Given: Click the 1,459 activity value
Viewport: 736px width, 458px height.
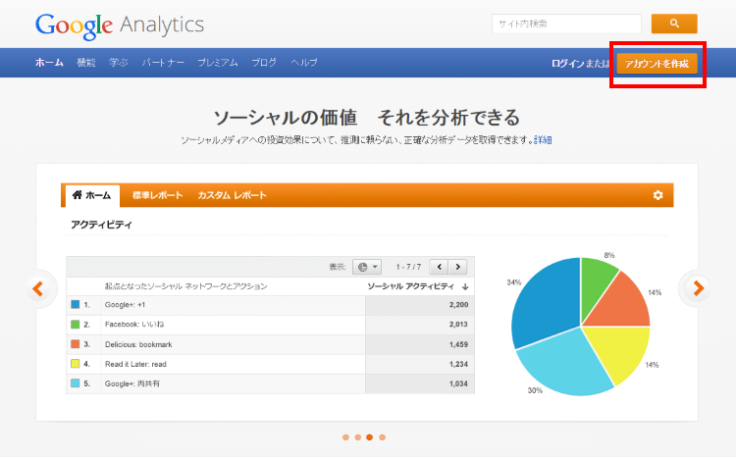Looking at the screenshot, I should (x=458, y=344).
